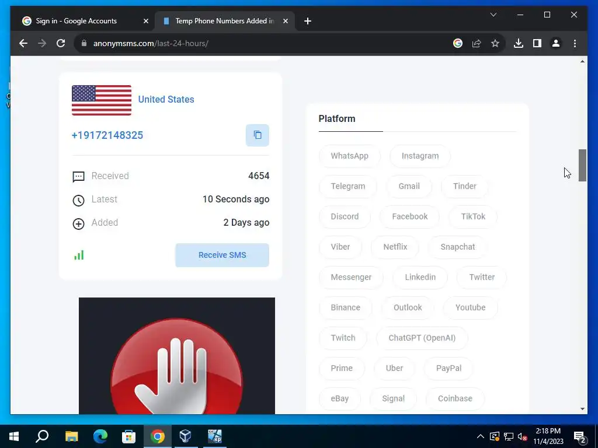Choose the Signal platform tag
The image size is (598, 448).
pos(393,398)
